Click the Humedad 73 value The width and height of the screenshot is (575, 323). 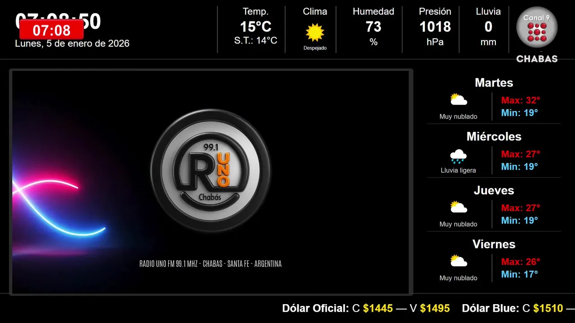point(373,27)
